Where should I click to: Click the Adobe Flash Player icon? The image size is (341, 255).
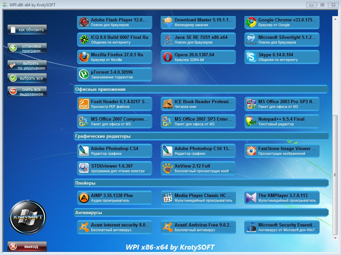tap(84, 22)
